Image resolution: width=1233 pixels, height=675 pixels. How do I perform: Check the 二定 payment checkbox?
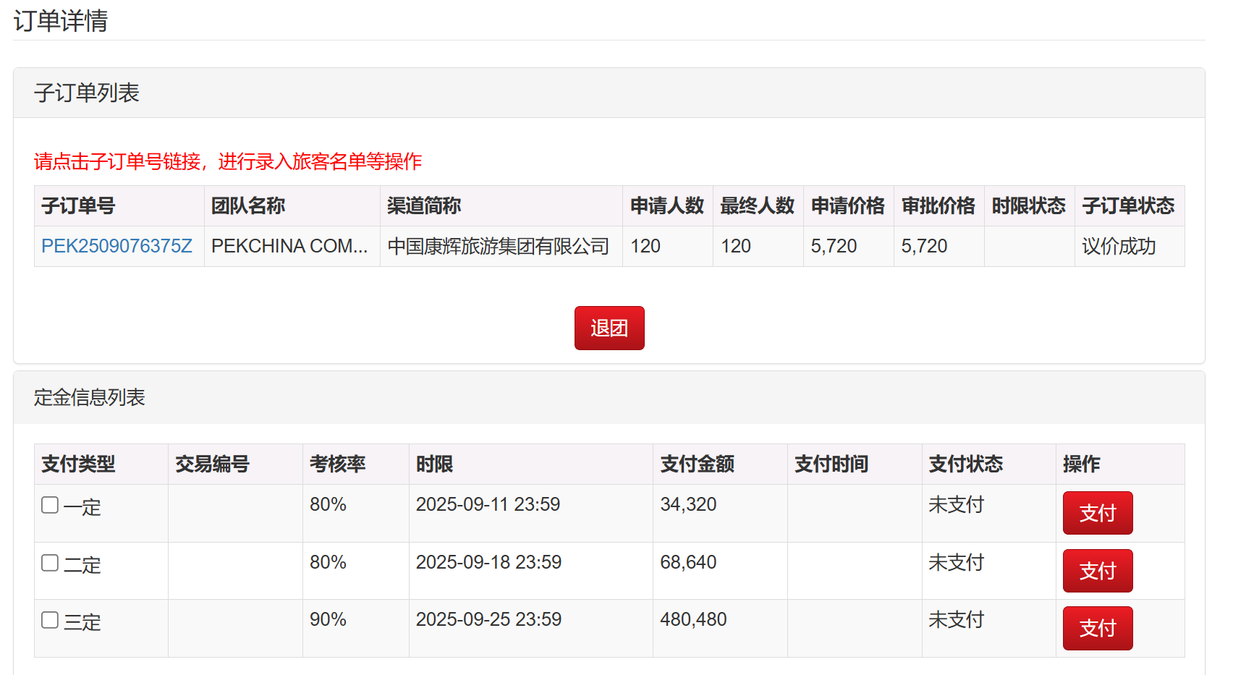pyautogui.click(x=50, y=563)
